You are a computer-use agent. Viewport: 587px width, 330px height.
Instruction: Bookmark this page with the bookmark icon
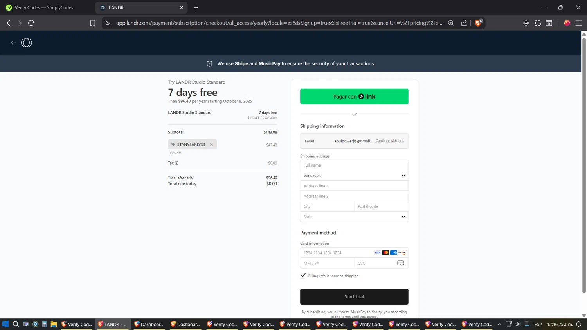93,23
